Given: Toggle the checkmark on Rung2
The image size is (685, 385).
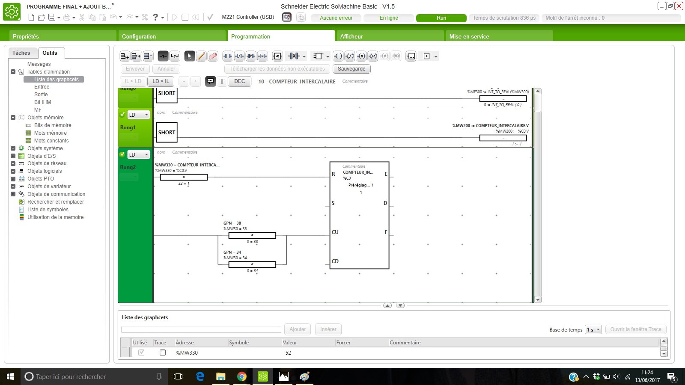Looking at the screenshot, I should click(122, 154).
